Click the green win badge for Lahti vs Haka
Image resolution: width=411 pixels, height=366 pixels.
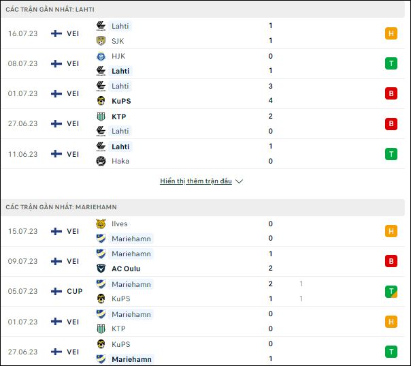point(391,154)
